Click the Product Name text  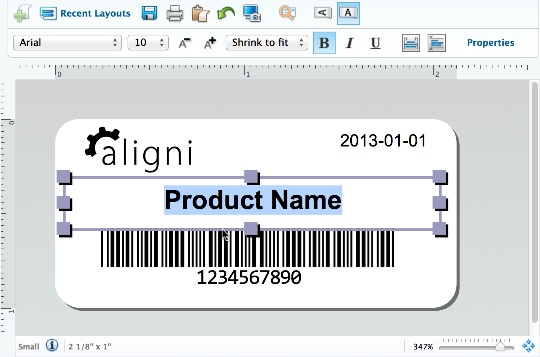[x=253, y=200]
